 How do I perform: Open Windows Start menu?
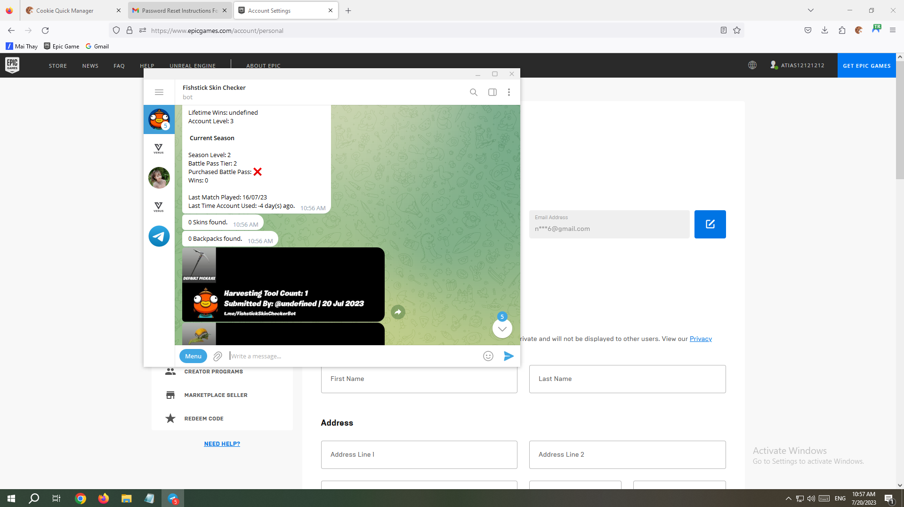point(11,499)
